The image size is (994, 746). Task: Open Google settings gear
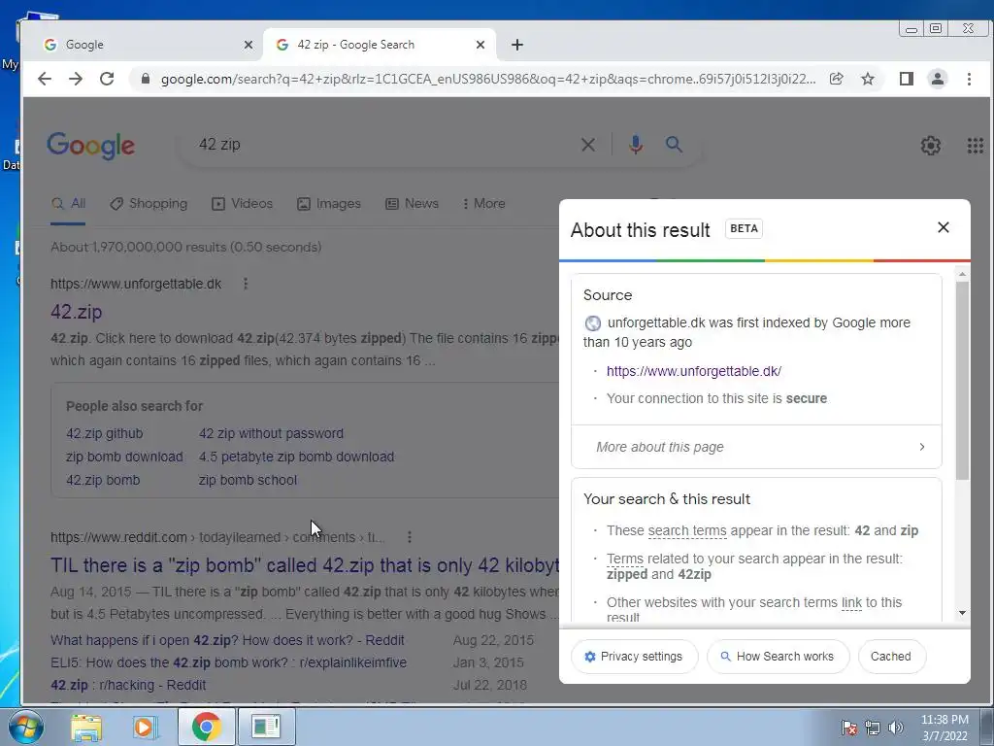[930, 146]
